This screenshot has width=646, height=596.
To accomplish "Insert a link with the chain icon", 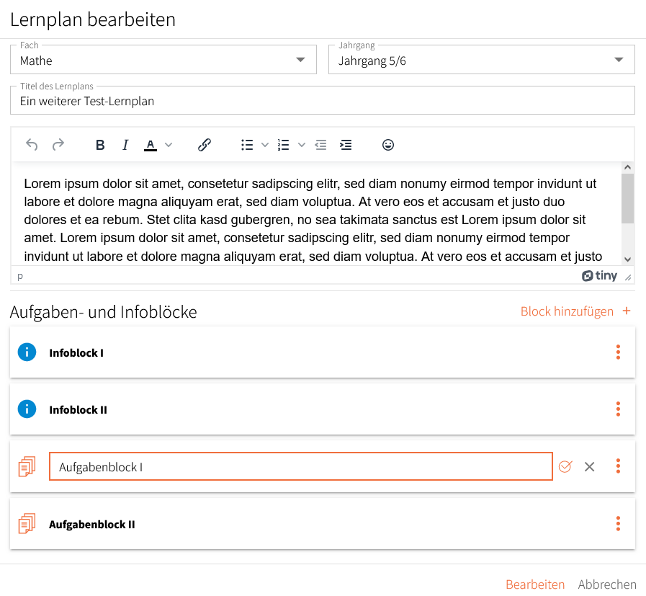I will pyautogui.click(x=205, y=145).
